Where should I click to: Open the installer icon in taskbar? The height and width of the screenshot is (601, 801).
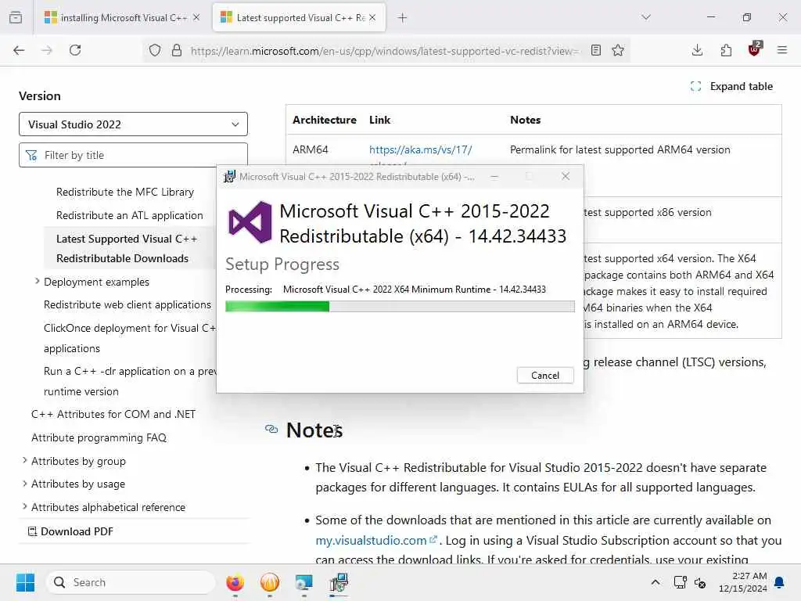[x=338, y=582]
